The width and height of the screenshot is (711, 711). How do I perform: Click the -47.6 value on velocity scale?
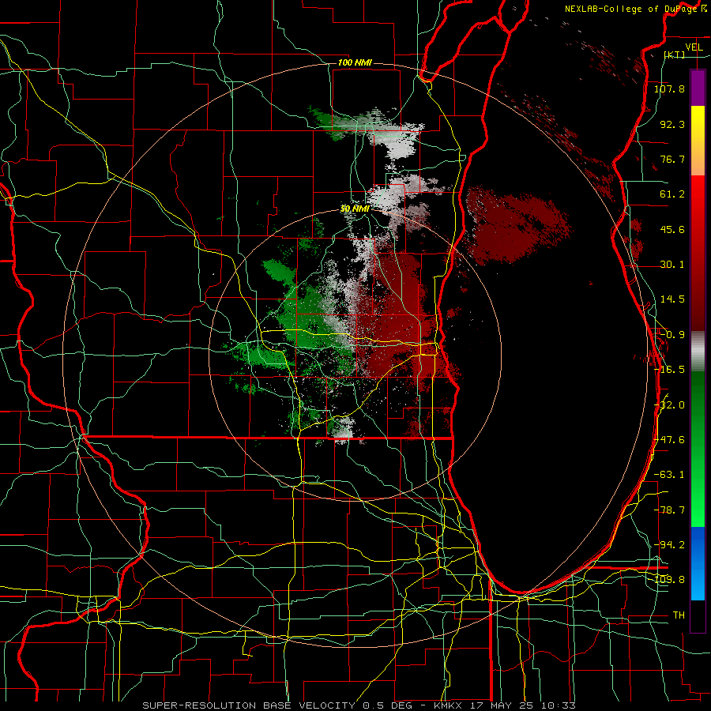tap(669, 440)
